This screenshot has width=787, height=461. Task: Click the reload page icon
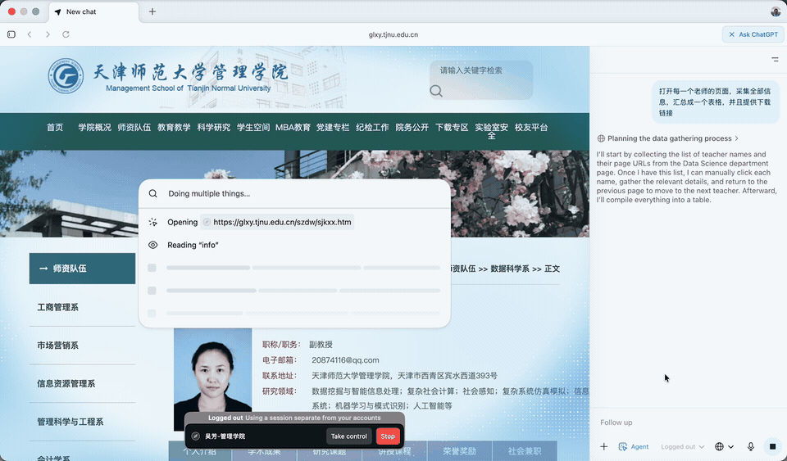66,34
